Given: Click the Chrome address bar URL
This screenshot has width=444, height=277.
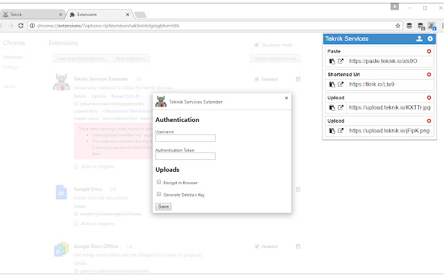Looking at the screenshot, I should pyautogui.click(x=108, y=26).
